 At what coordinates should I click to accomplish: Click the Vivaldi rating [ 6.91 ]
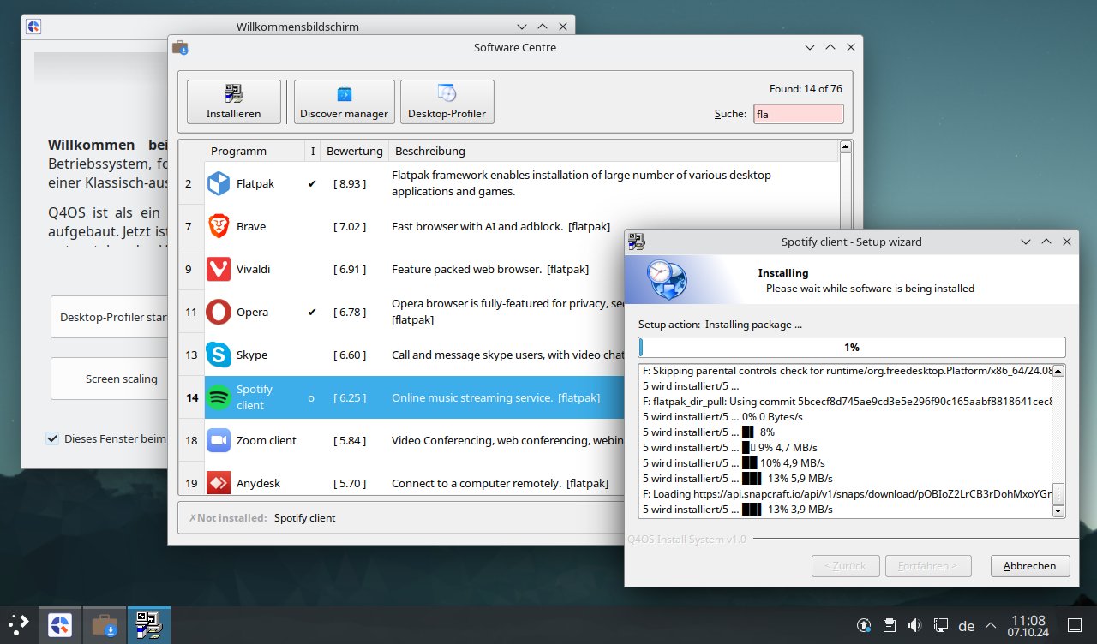point(350,269)
